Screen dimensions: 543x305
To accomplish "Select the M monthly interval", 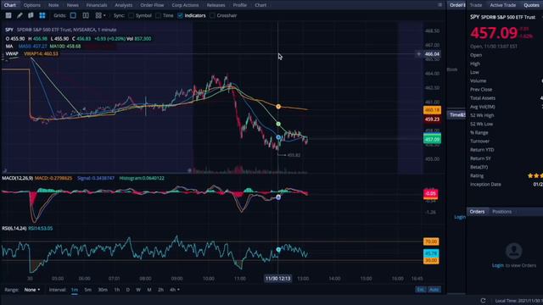I will coord(149,290).
